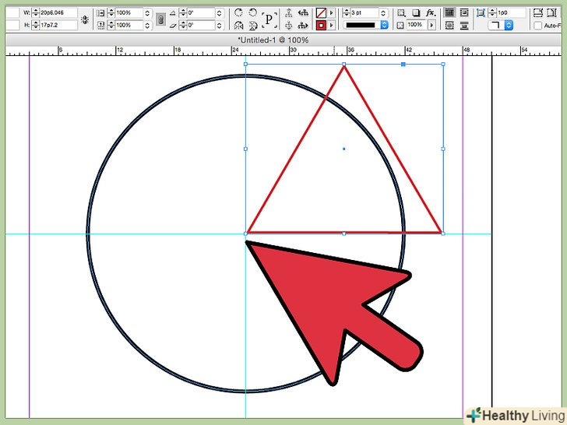Click the fill swatch with red slash
Viewport: 567px width, 425px height.
[x=320, y=13]
